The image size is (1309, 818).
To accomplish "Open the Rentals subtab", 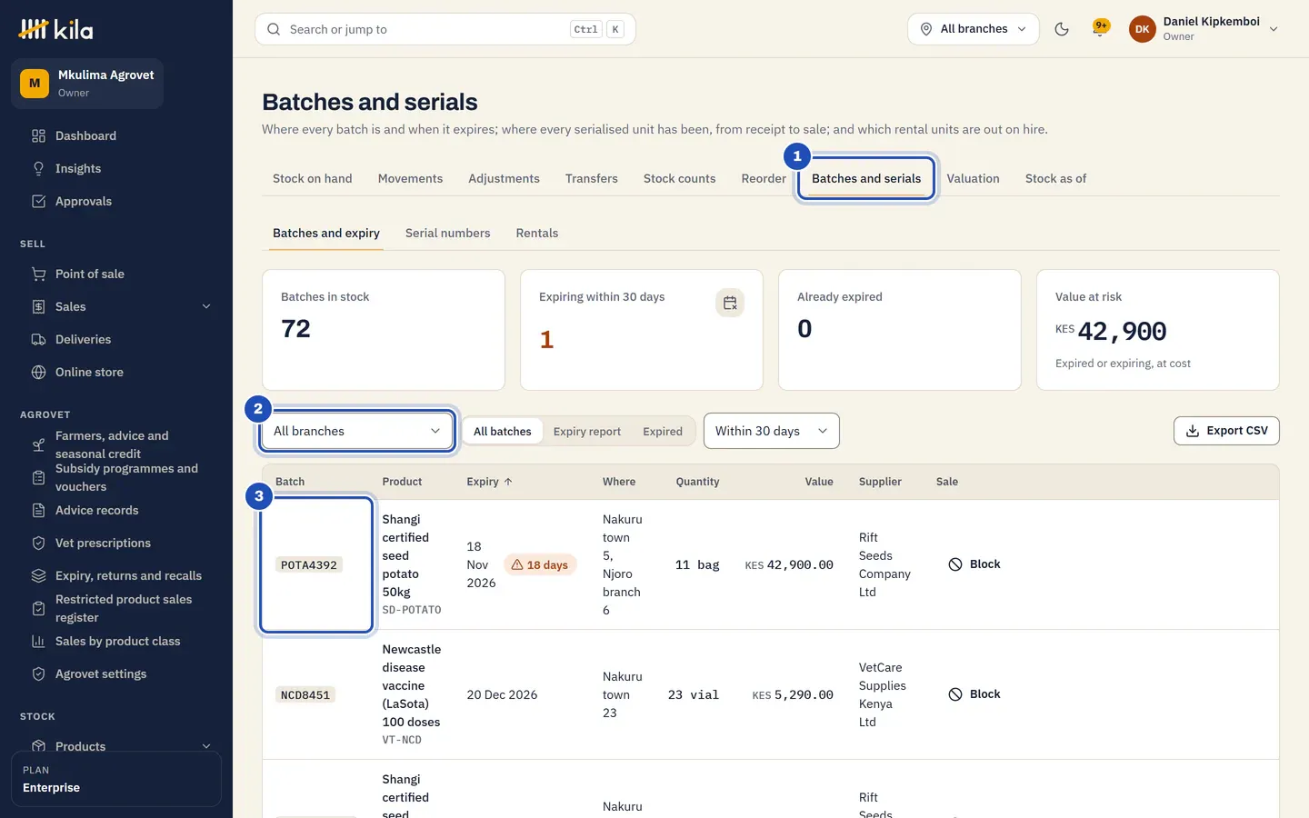I will click(x=537, y=233).
